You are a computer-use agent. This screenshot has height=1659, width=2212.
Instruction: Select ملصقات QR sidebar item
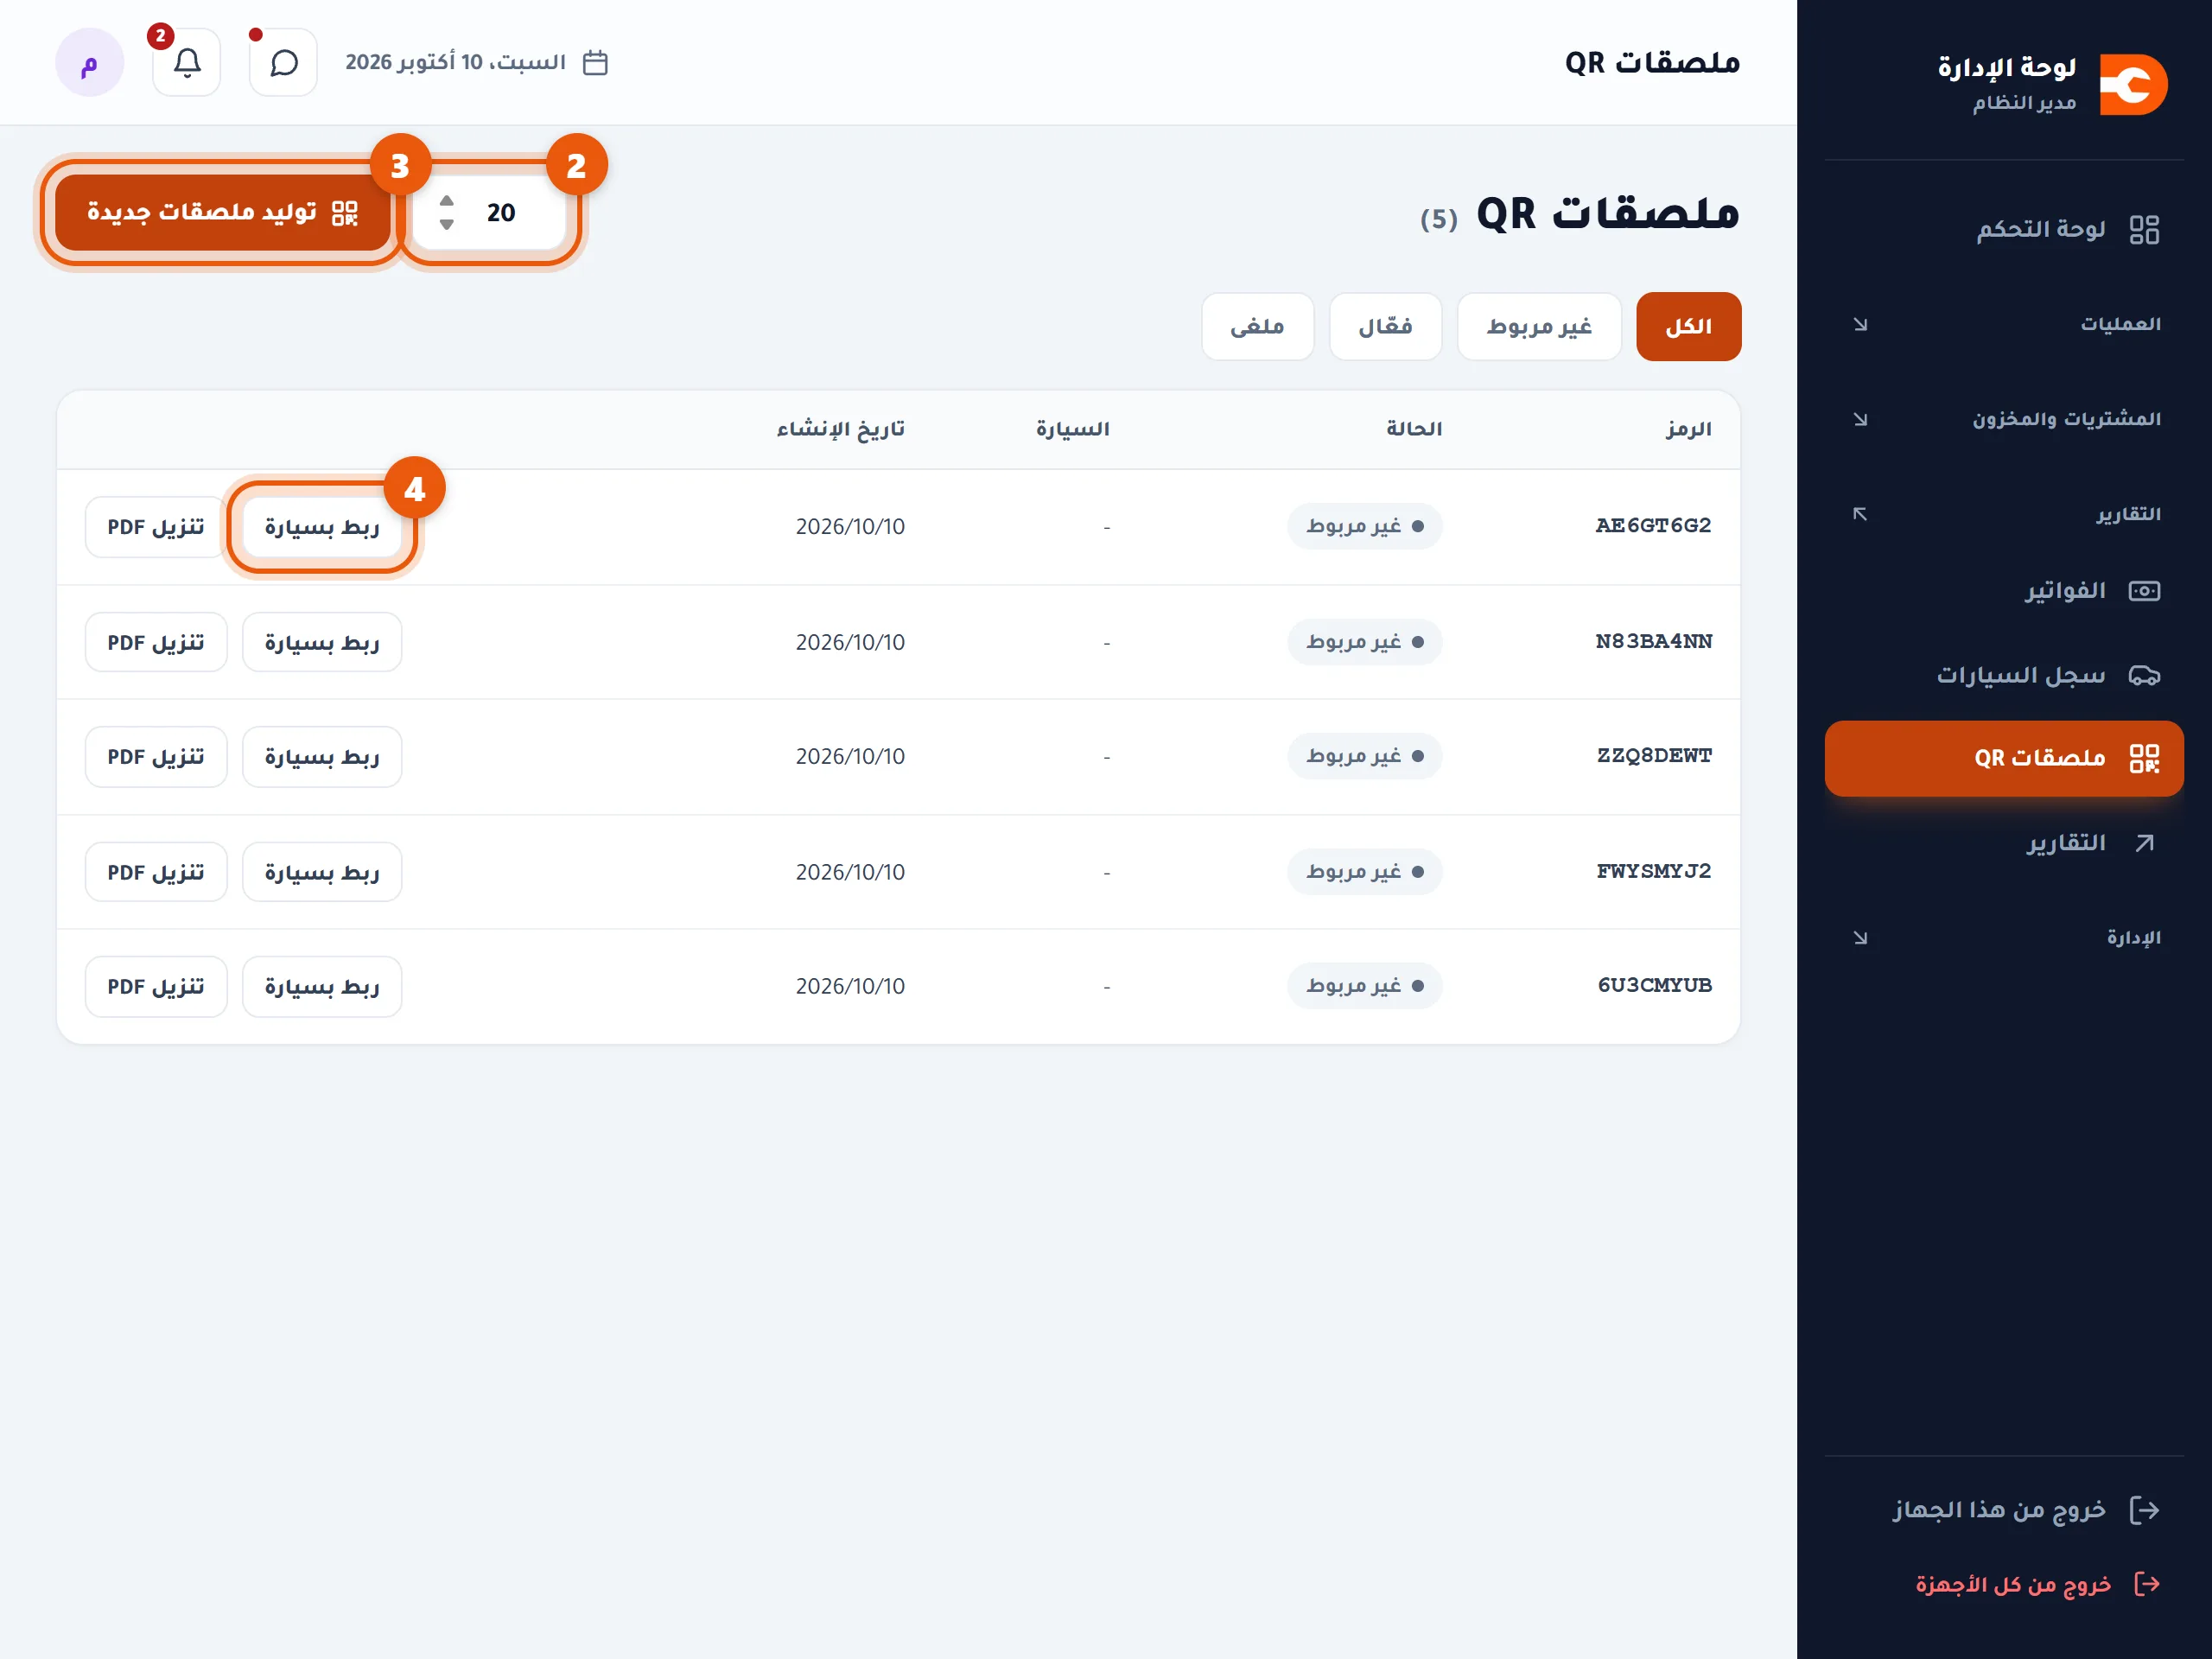point(2004,758)
